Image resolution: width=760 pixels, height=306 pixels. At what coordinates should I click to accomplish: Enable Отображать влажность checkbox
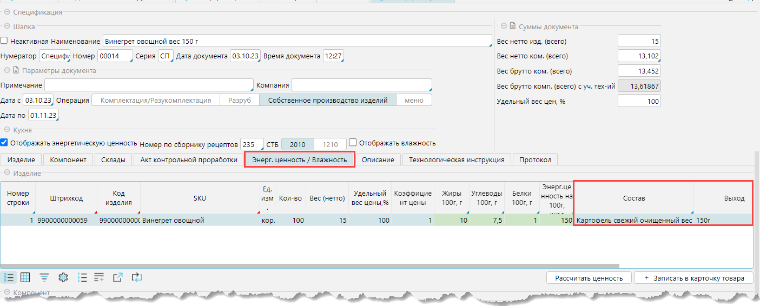tap(353, 143)
